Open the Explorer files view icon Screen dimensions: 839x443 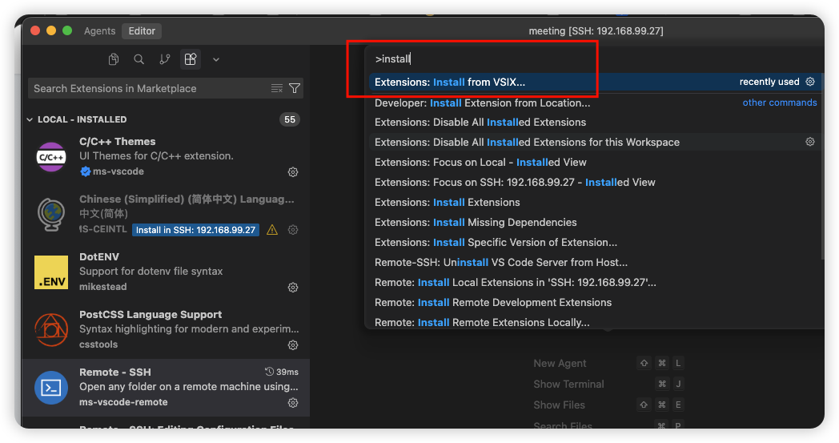pyautogui.click(x=114, y=59)
